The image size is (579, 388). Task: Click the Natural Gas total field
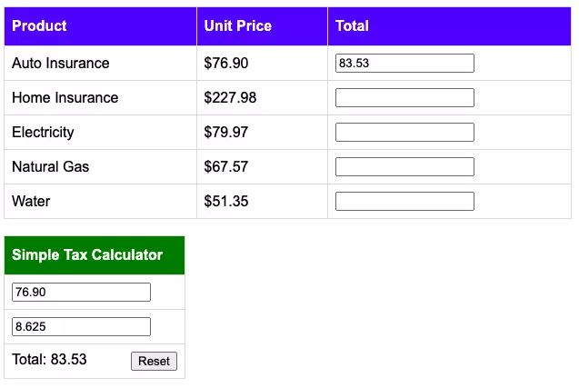pos(404,167)
